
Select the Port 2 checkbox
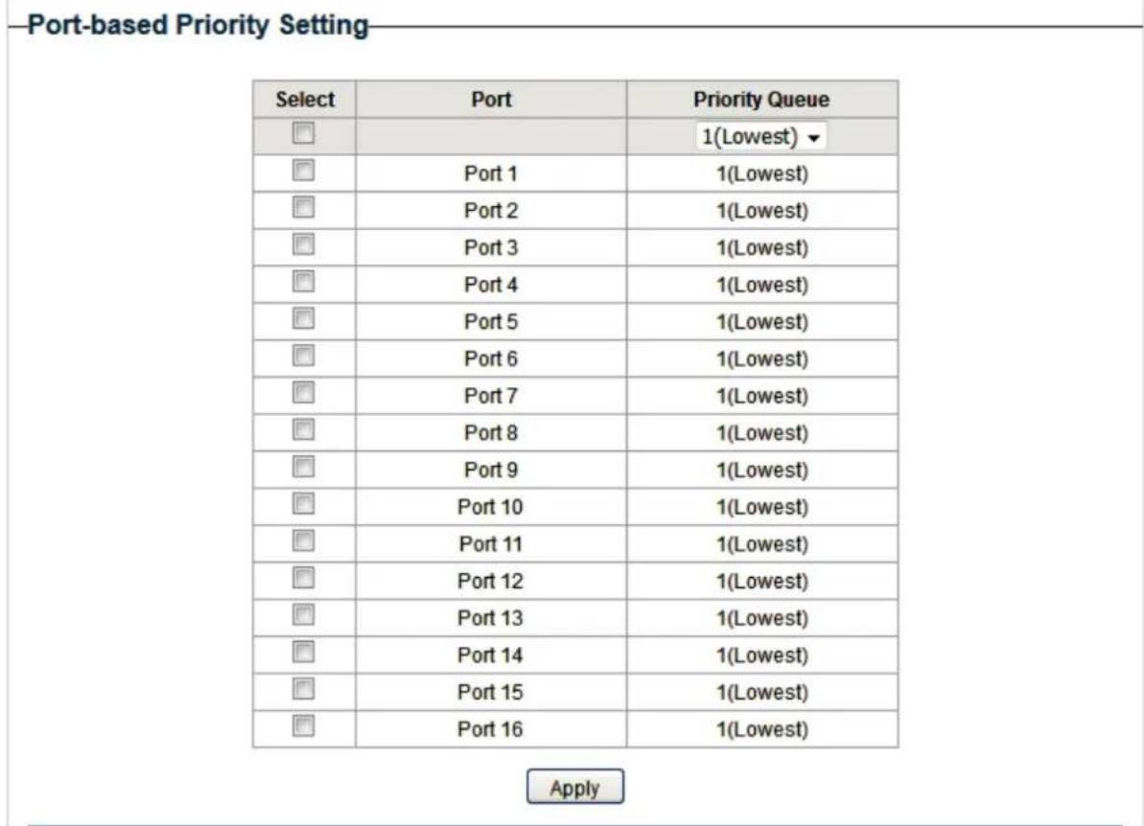coord(304,207)
